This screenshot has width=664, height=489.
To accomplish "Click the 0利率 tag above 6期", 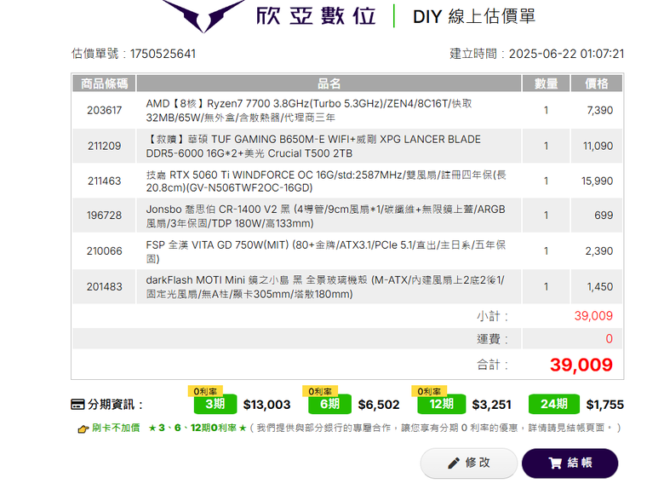I will pyautogui.click(x=320, y=391).
